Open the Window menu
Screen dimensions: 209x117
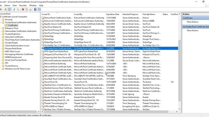33,6
